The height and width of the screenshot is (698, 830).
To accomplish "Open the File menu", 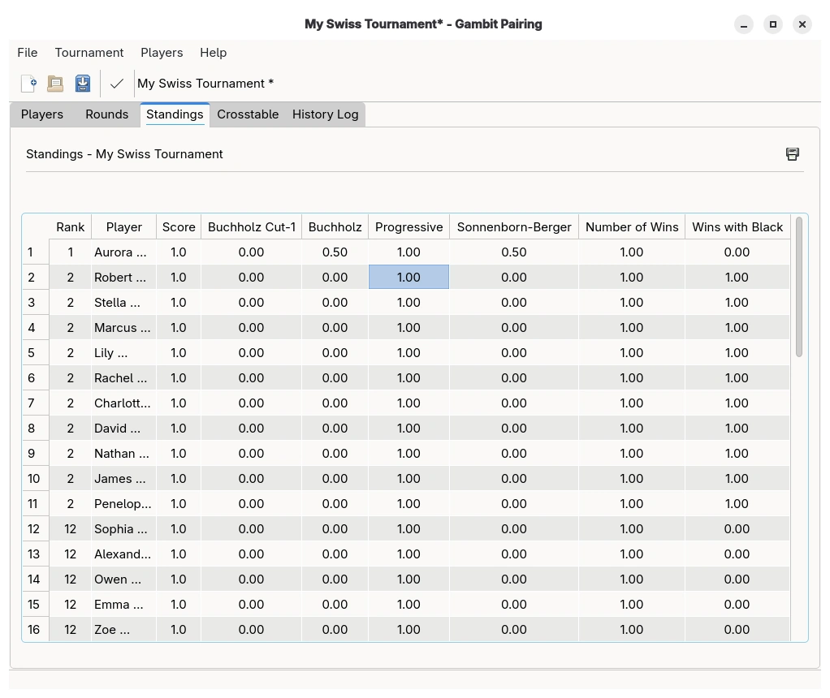I will (x=28, y=53).
